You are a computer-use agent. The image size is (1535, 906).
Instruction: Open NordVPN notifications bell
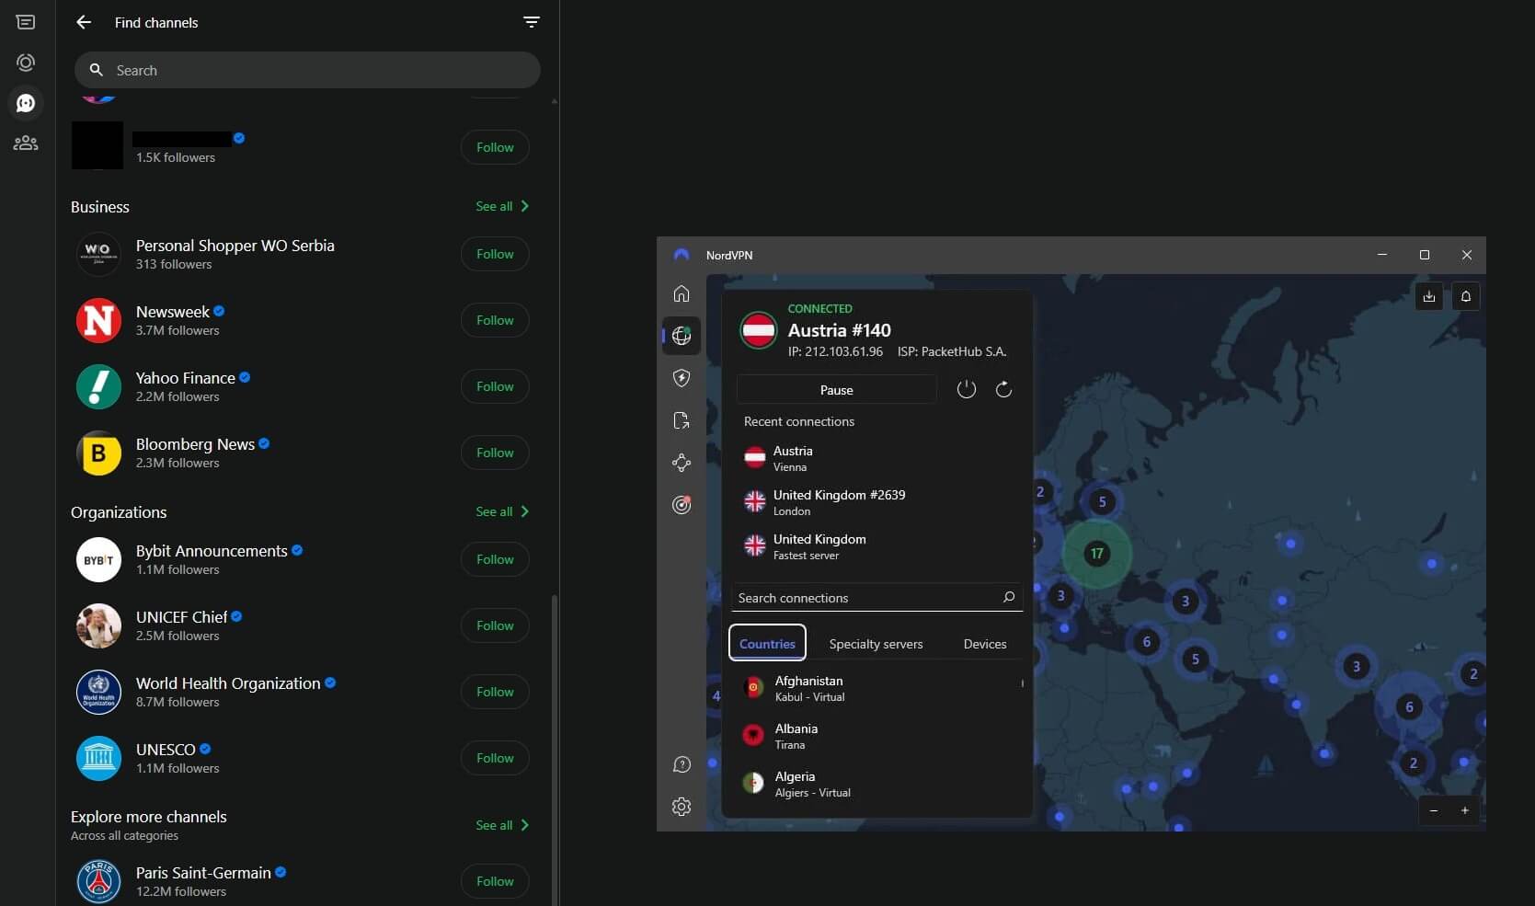1466,296
